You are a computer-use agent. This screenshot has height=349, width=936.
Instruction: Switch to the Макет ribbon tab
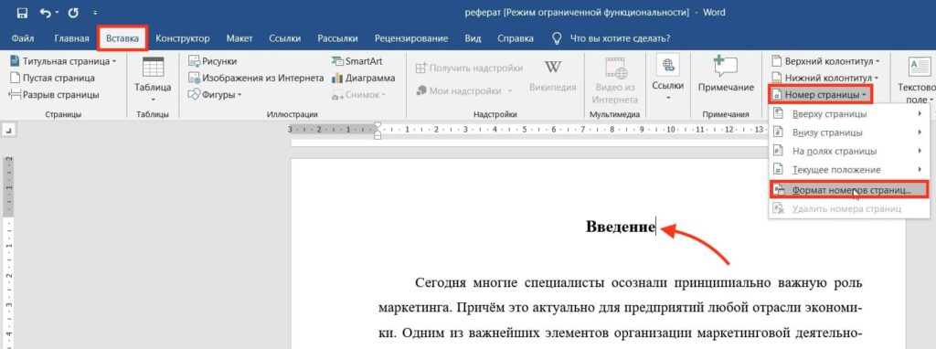tap(239, 38)
